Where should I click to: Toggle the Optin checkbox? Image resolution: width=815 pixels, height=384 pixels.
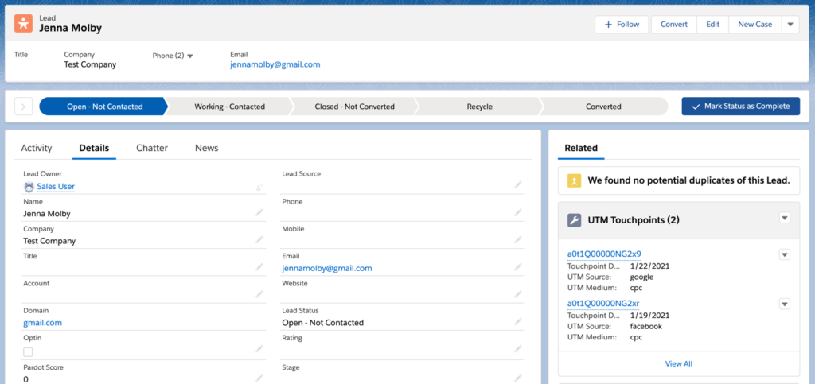pyautogui.click(x=29, y=351)
